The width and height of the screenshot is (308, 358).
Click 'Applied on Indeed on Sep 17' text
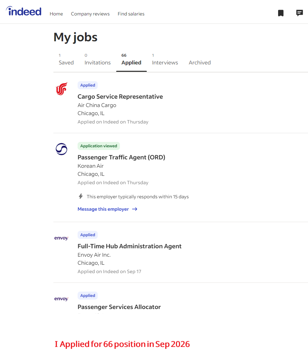coord(109,271)
